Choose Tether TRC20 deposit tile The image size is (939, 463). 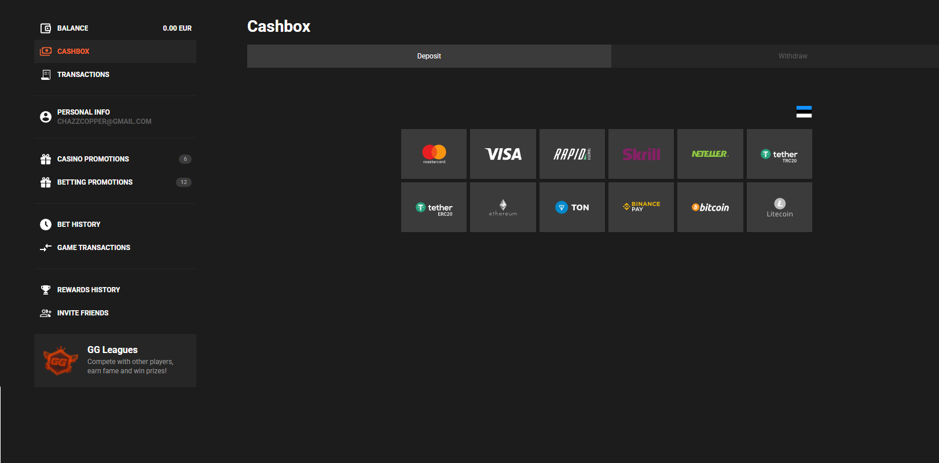[779, 154]
